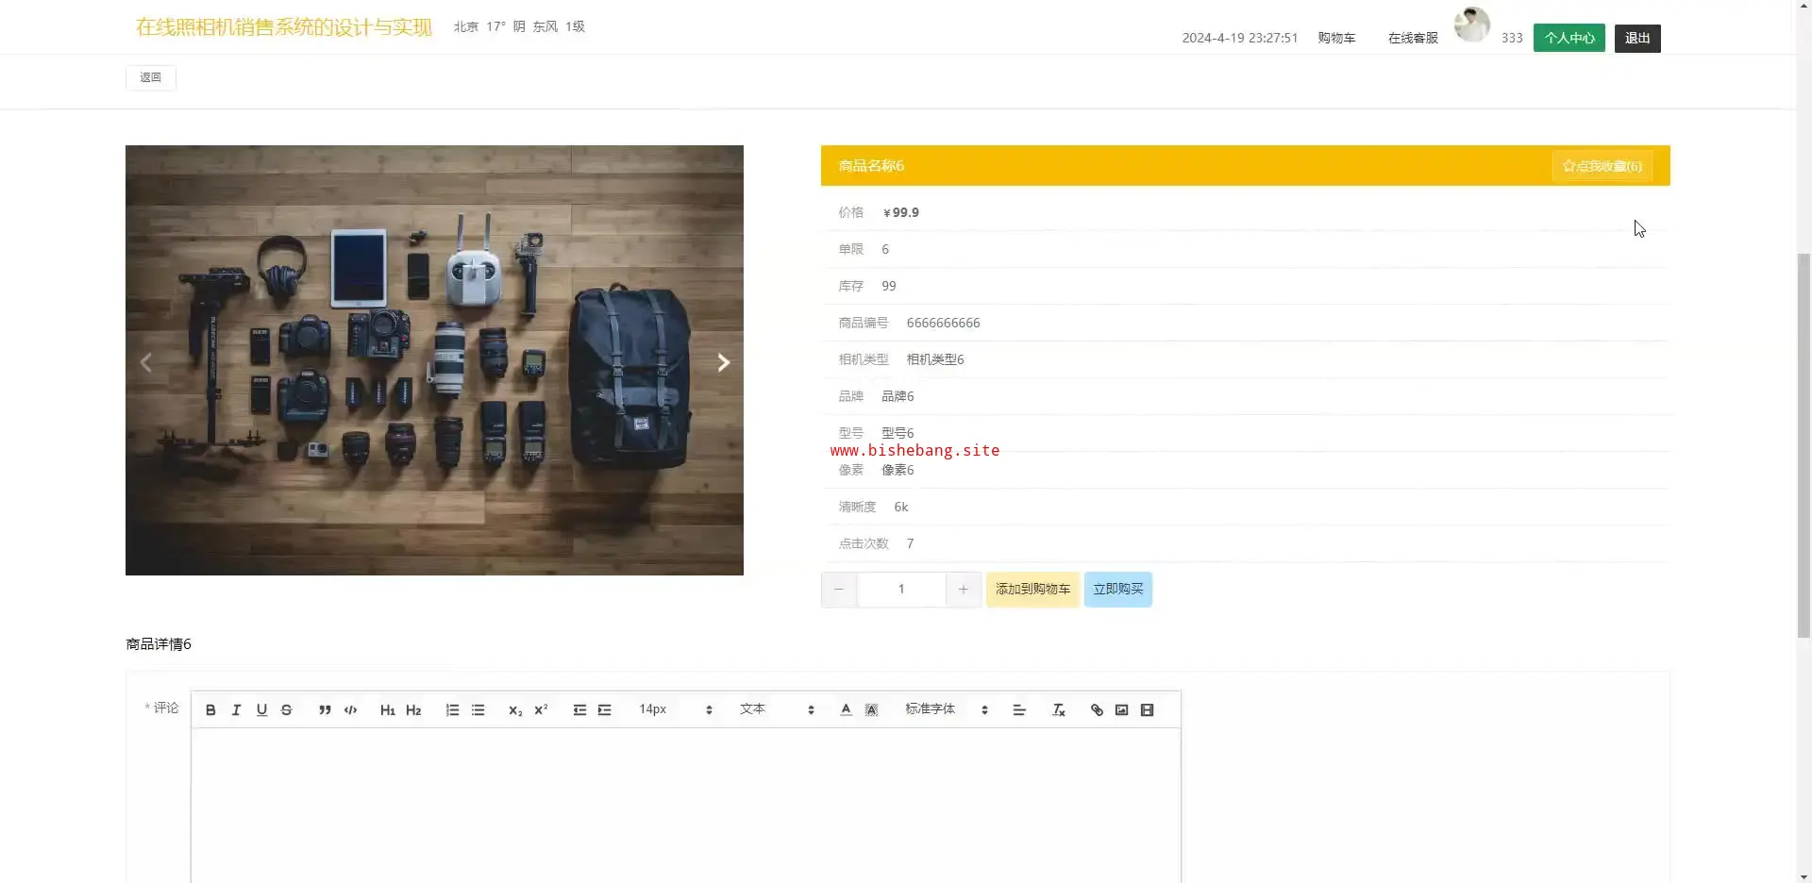Image resolution: width=1812 pixels, height=883 pixels.
Task: Open the 文本 header style dropdown
Action: (776, 709)
